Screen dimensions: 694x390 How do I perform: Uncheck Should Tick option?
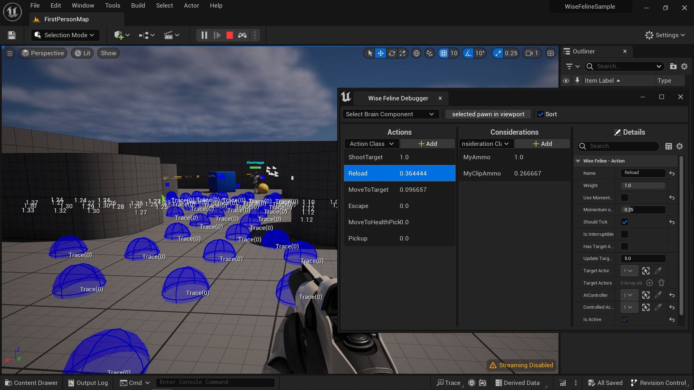[x=625, y=222]
